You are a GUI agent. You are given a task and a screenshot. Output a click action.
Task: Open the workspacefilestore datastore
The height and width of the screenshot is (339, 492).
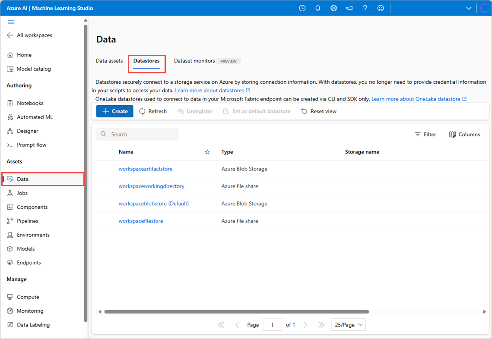pos(141,221)
